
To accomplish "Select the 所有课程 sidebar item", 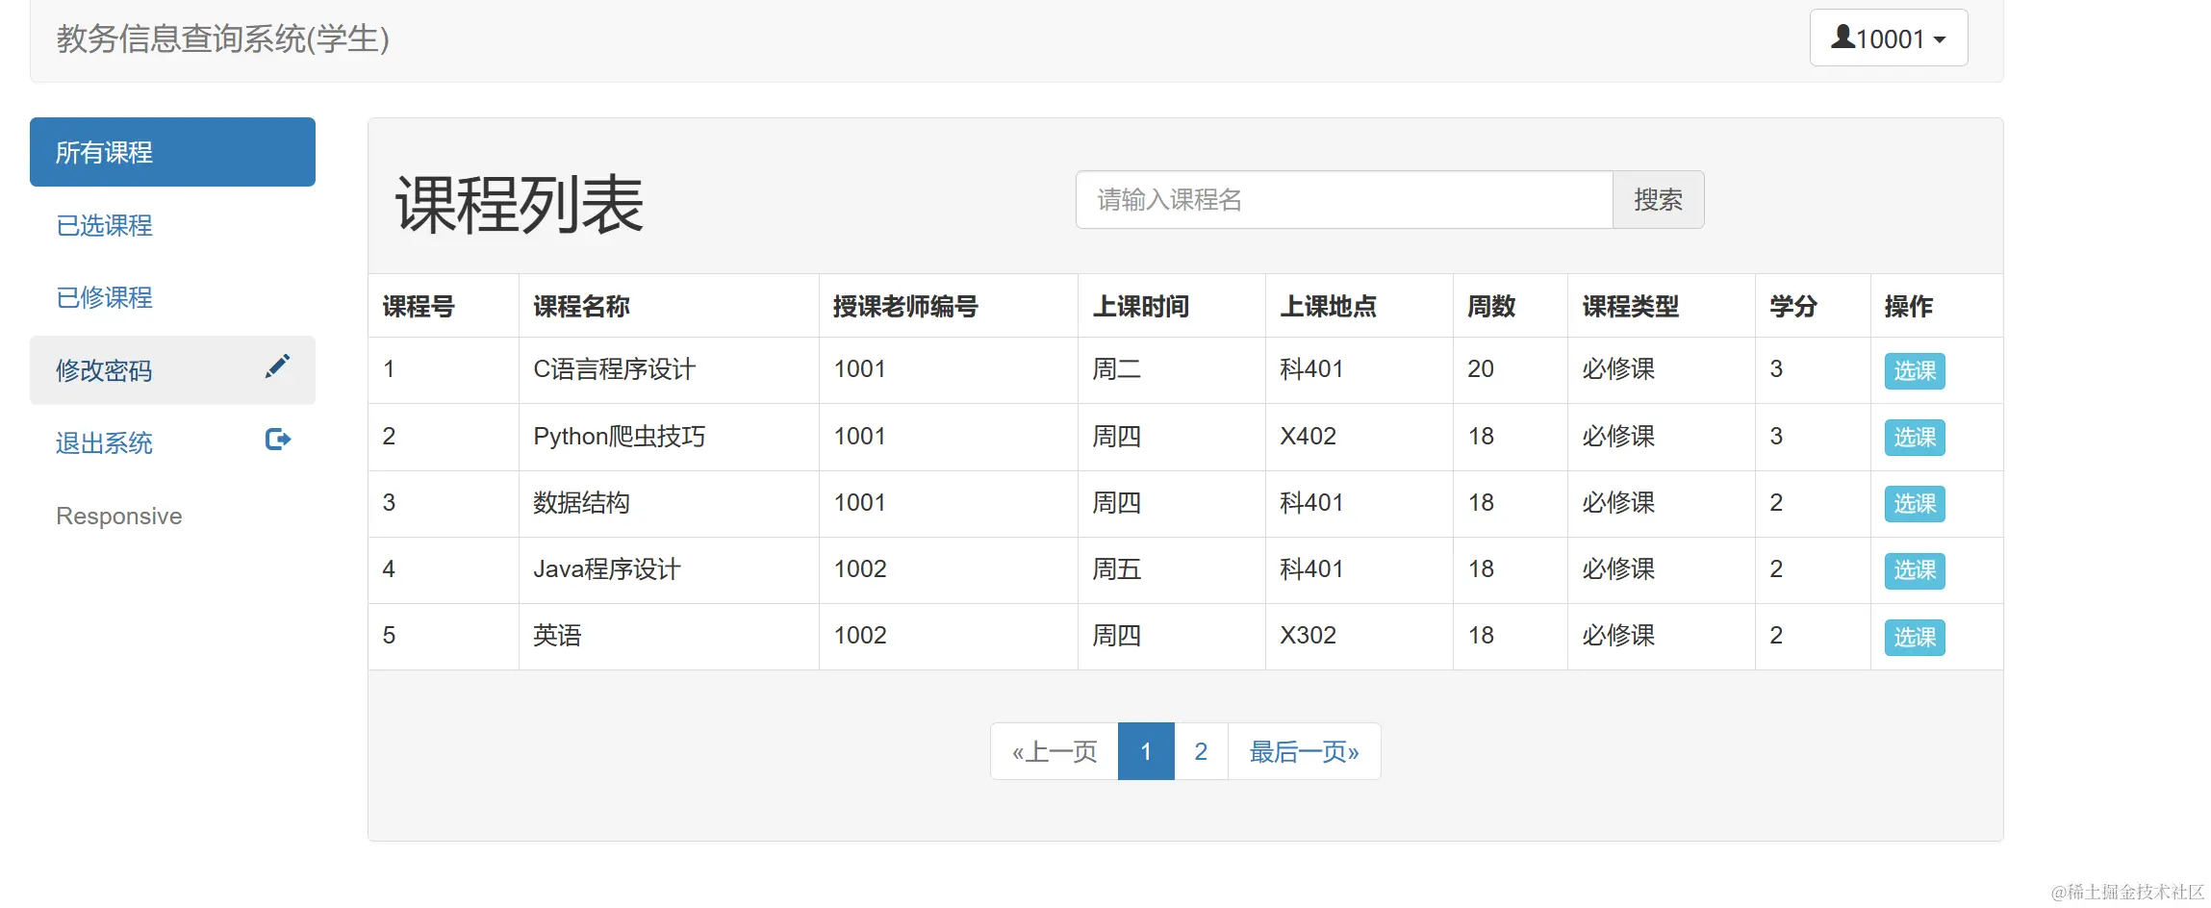I will (x=103, y=151).
